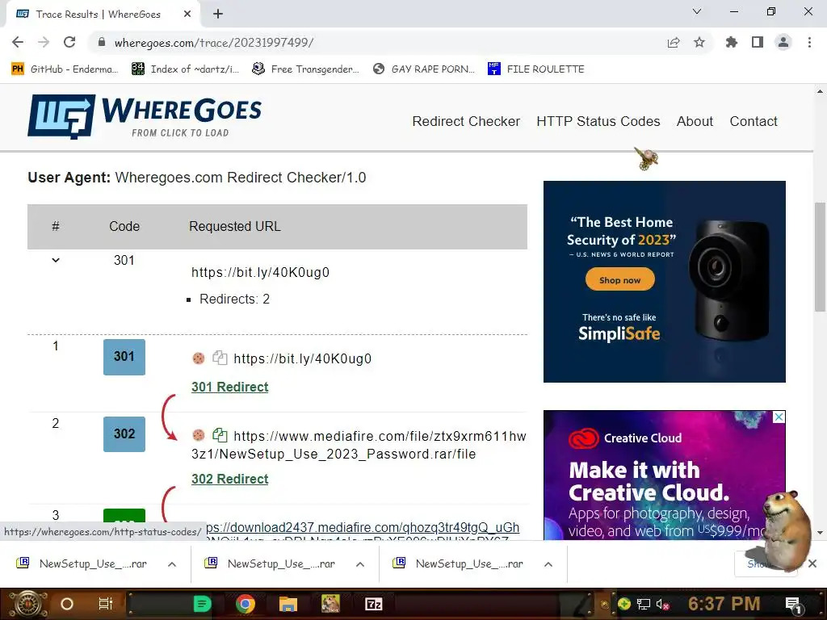Open the 7-Zip taskbar icon
Viewport: 827px width, 620px height.
click(x=373, y=604)
